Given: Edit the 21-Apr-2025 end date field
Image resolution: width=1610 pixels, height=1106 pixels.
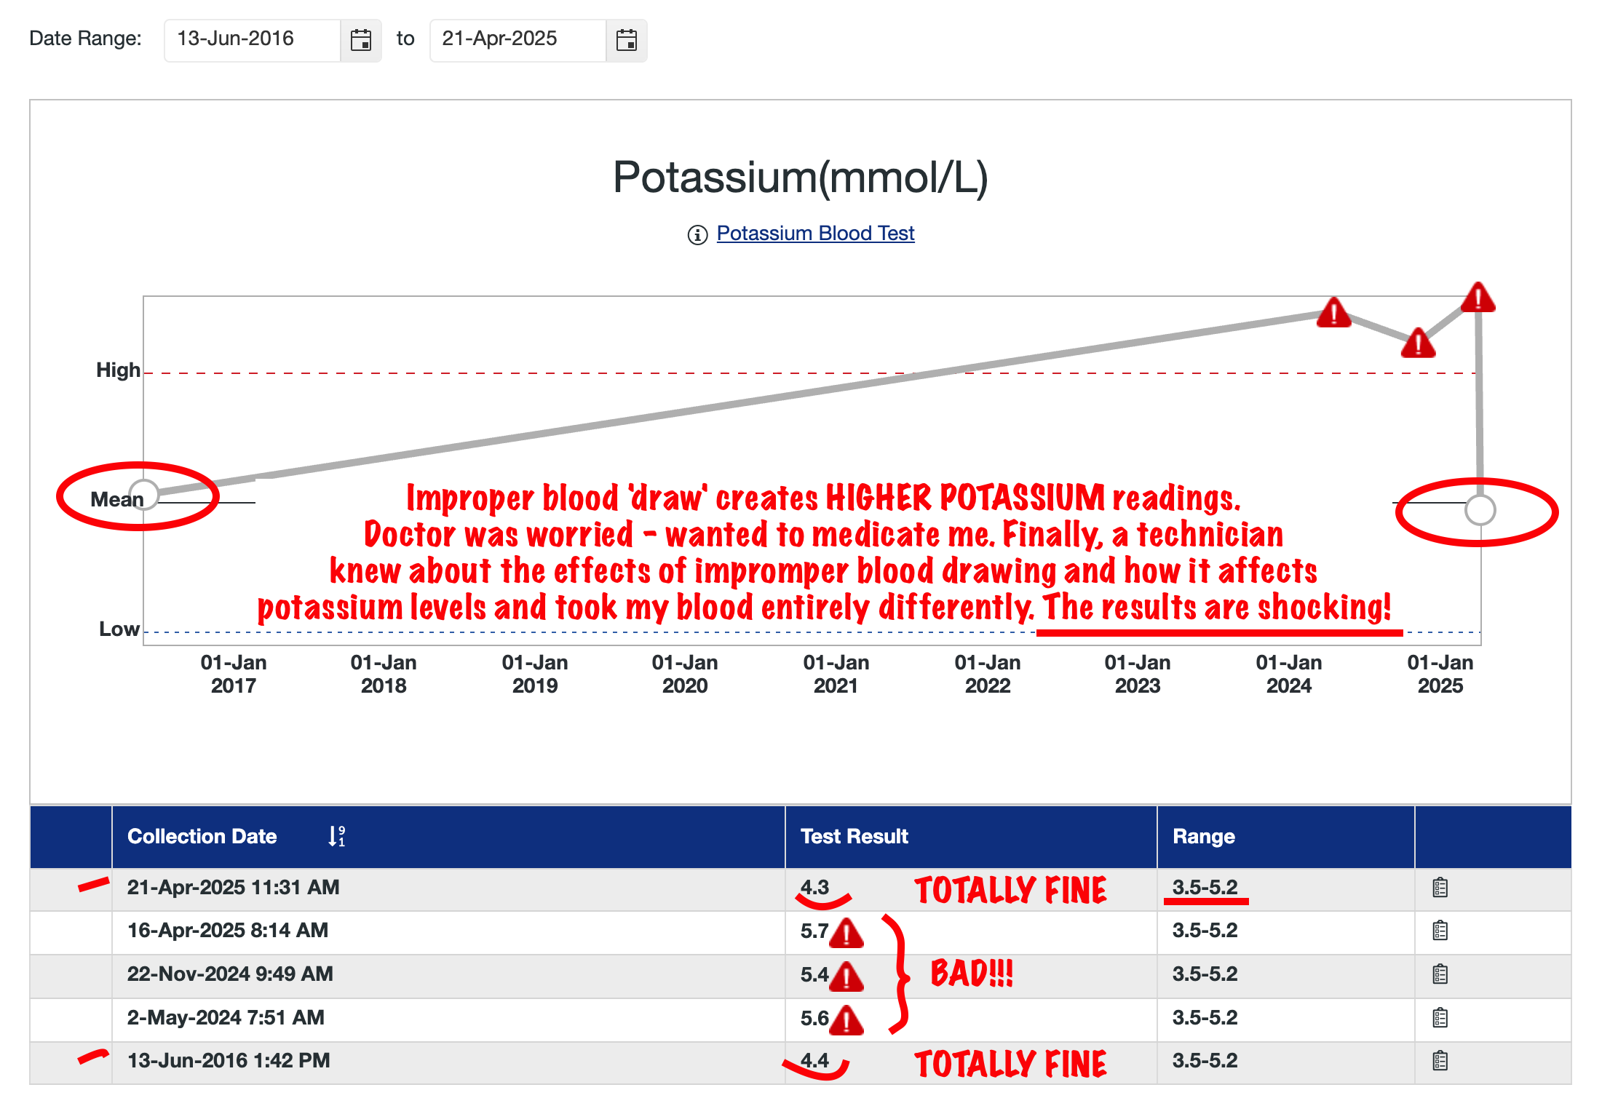Looking at the screenshot, I should click(x=518, y=40).
